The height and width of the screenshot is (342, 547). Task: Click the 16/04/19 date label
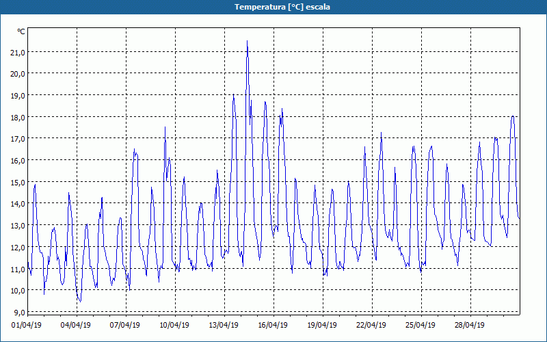273,325
